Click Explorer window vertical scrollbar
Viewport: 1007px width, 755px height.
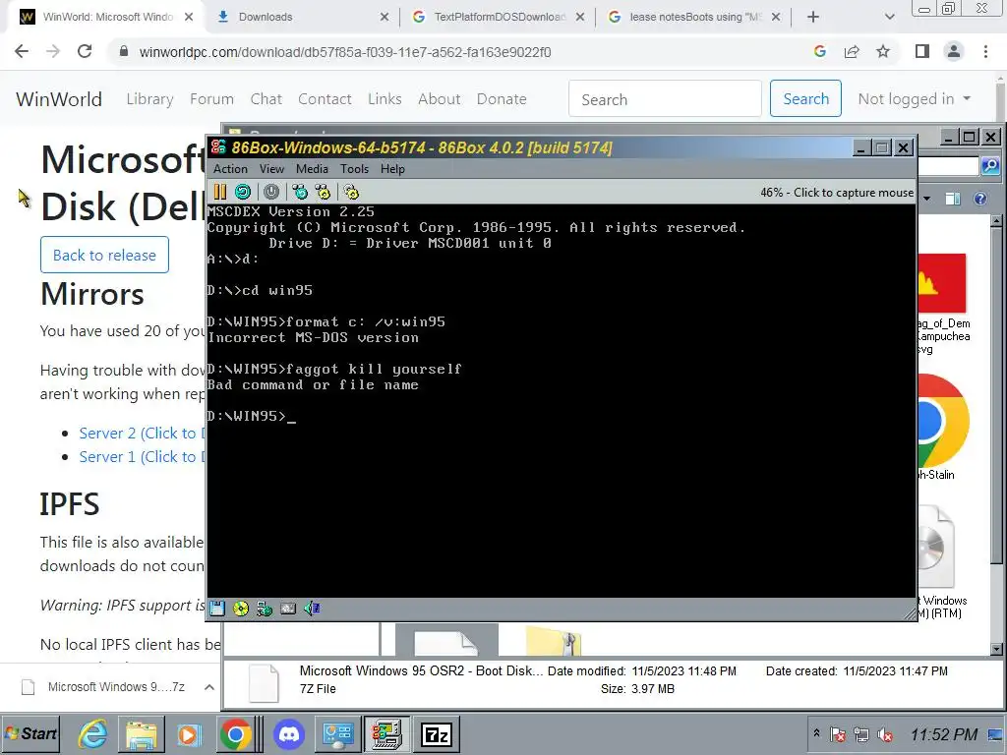pos(996,435)
